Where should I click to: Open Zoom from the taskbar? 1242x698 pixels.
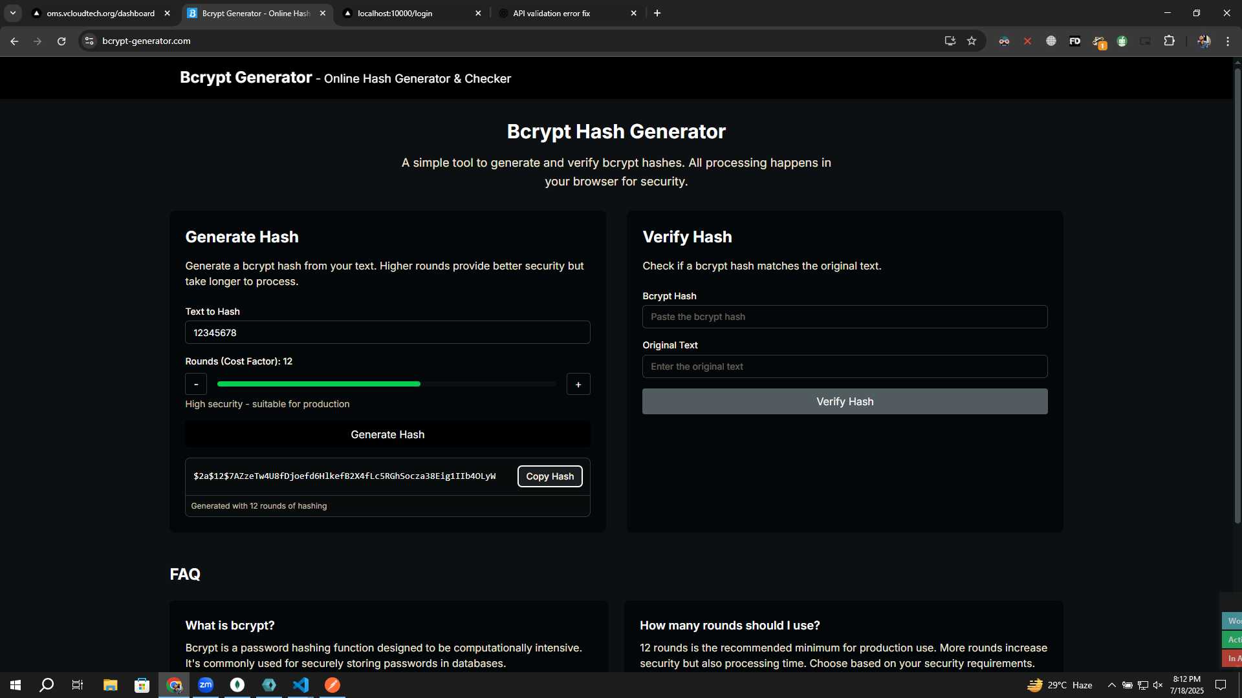coord(206,685)
